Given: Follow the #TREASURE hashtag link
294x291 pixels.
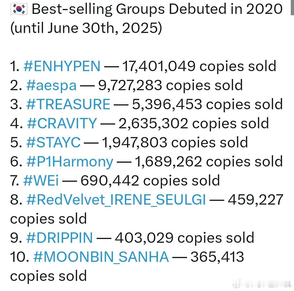Looking at the screenshot, I should tap(68, 104).
